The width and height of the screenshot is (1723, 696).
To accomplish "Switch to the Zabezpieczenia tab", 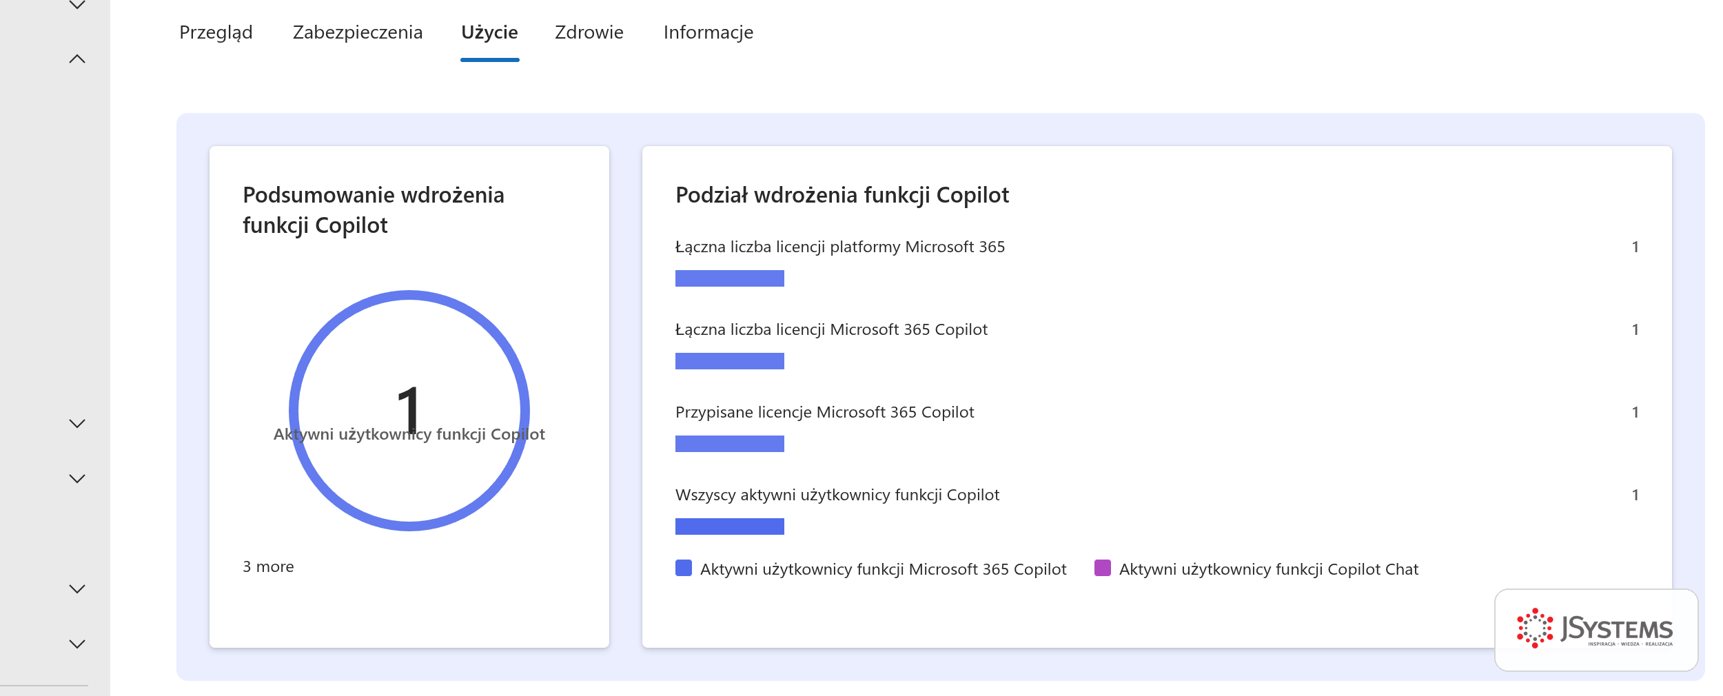I will pyautogui.click(x=357, y=32).
